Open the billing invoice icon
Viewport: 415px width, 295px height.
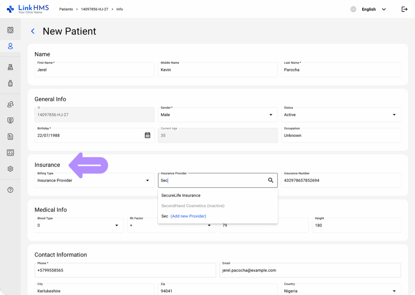[10, 136]
